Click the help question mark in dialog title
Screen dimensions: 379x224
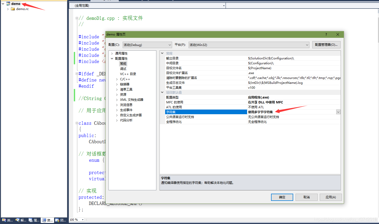[x=326, y=34]
